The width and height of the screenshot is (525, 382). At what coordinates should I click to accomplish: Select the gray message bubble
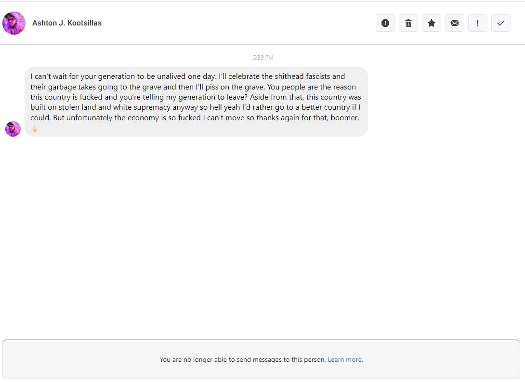pyautogui.click(x=196, y=102)
